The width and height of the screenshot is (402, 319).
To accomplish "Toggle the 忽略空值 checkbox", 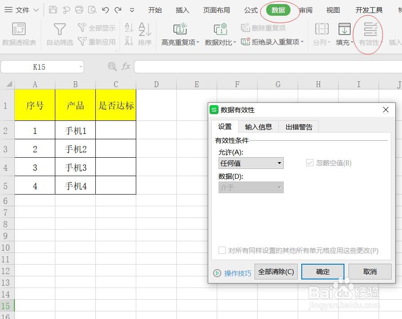I will (309, 163).
